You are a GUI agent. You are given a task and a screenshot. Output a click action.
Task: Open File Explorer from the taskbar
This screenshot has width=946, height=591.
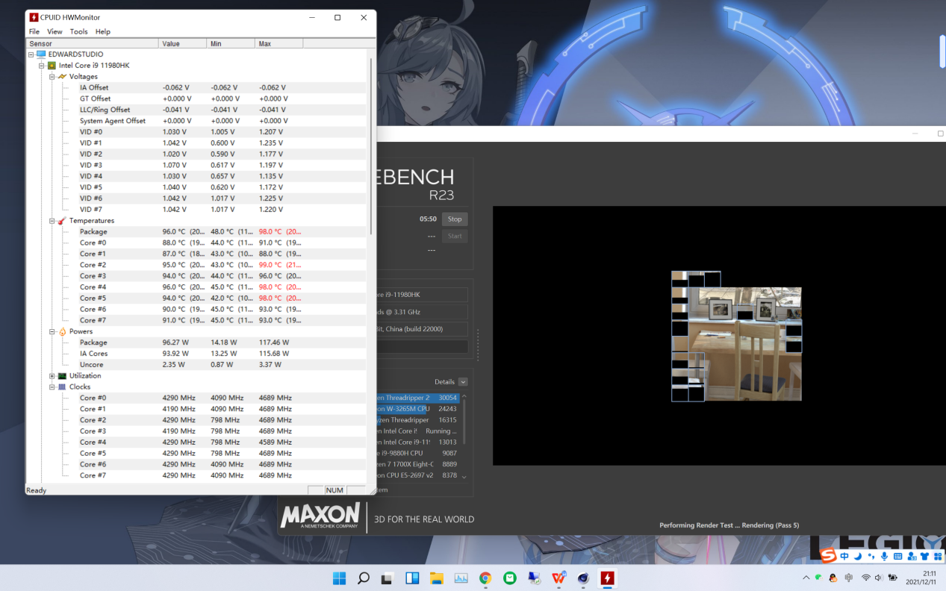[x=436, y=578]
